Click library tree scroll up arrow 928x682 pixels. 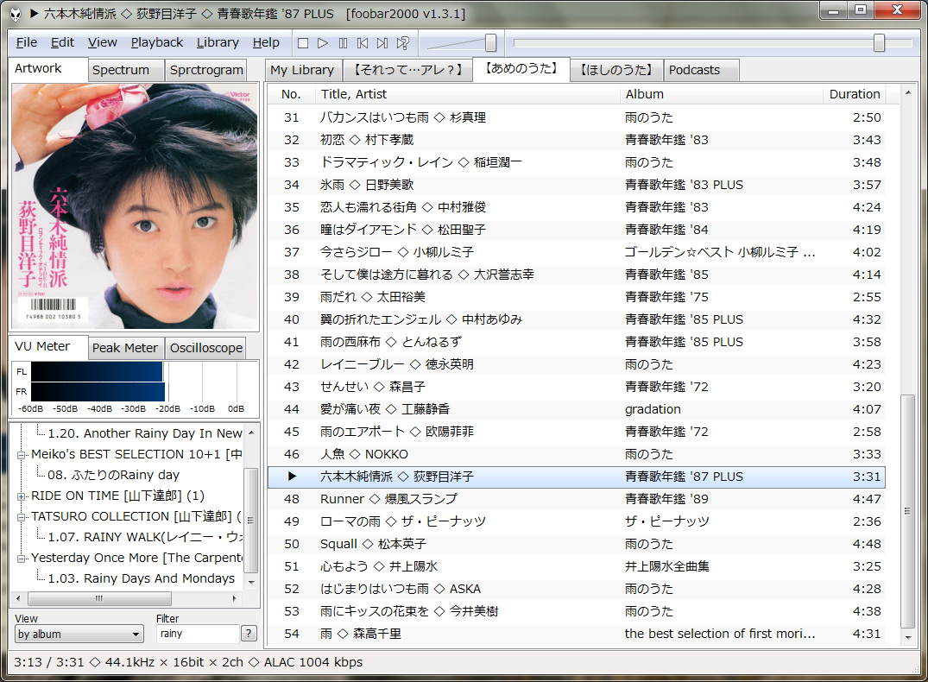pos(251,433)
